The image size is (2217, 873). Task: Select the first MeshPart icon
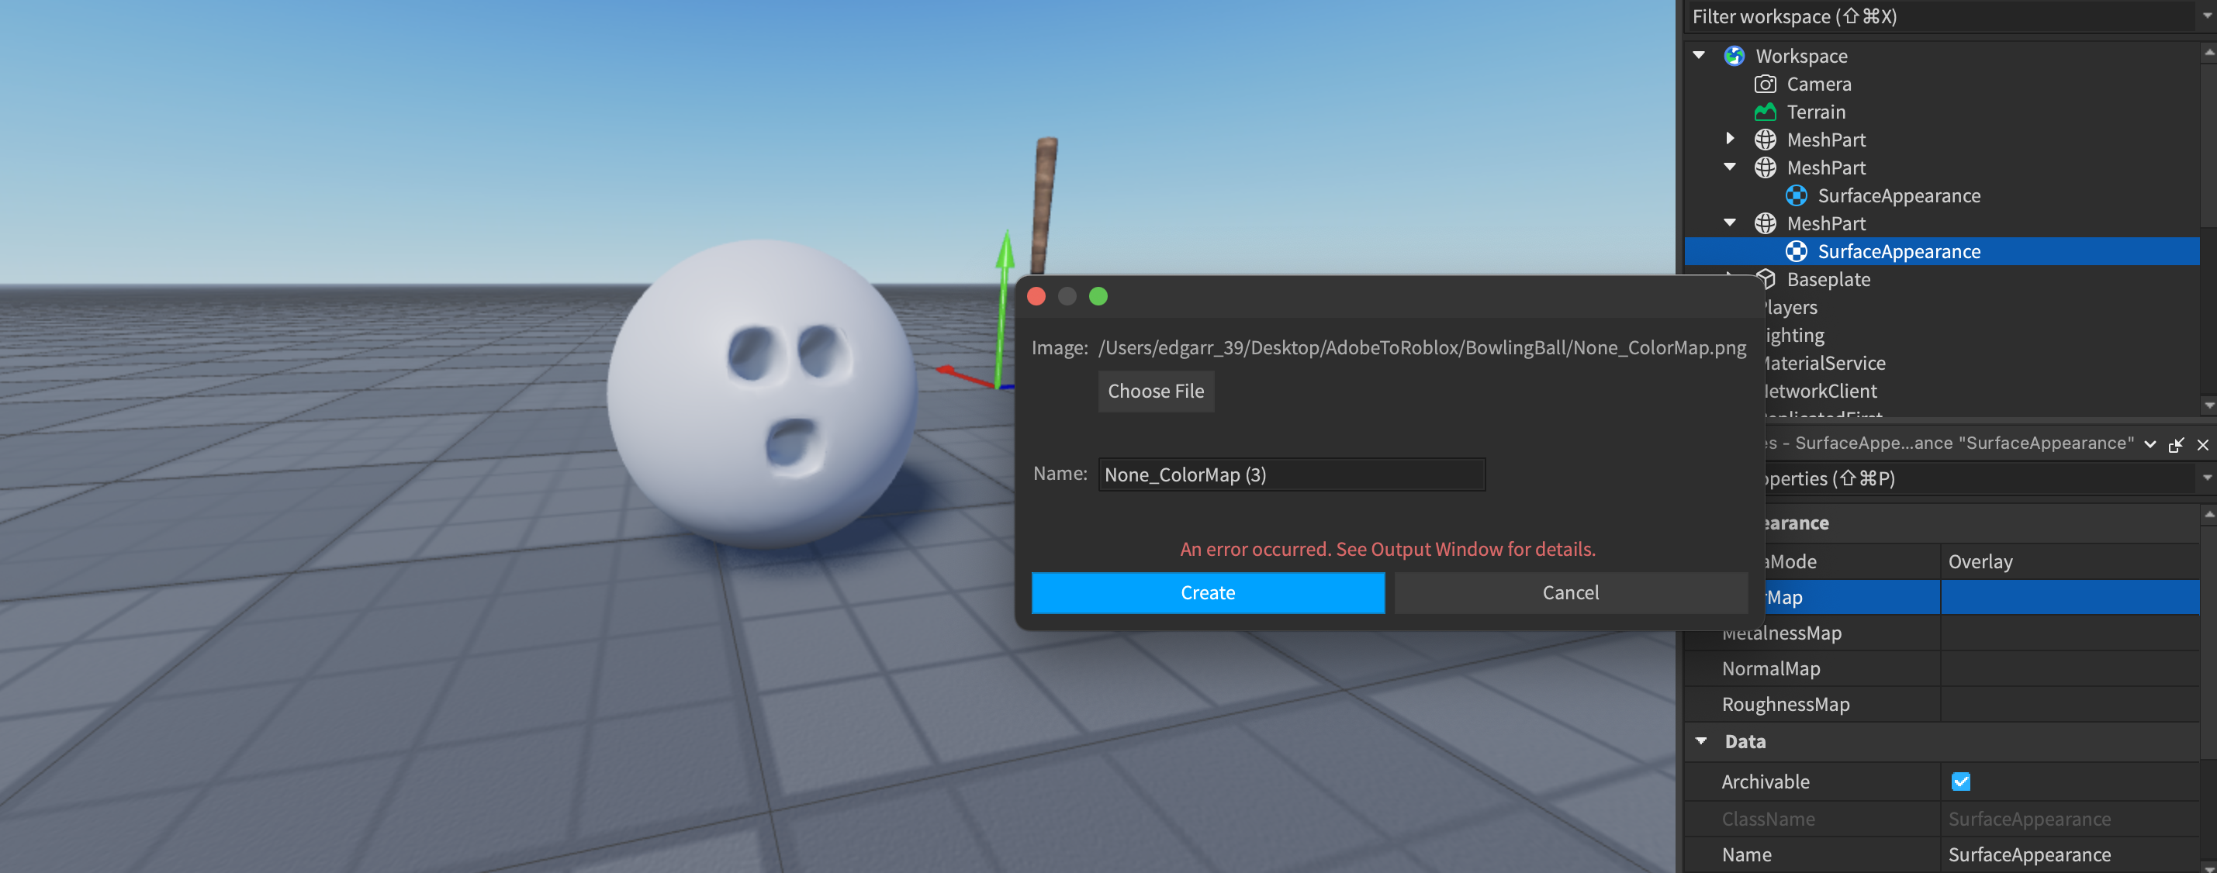click(1766, 140)
